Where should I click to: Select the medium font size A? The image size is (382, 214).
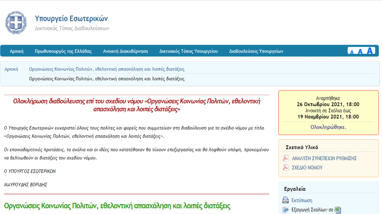360,52
